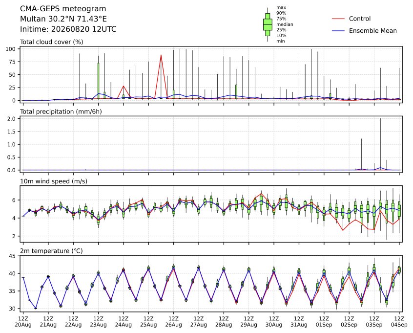Click the "Total precipitation (mm/6h)" panel title
Image resolution: width=413 pixels, height=333 pixels.
point(61,111)
